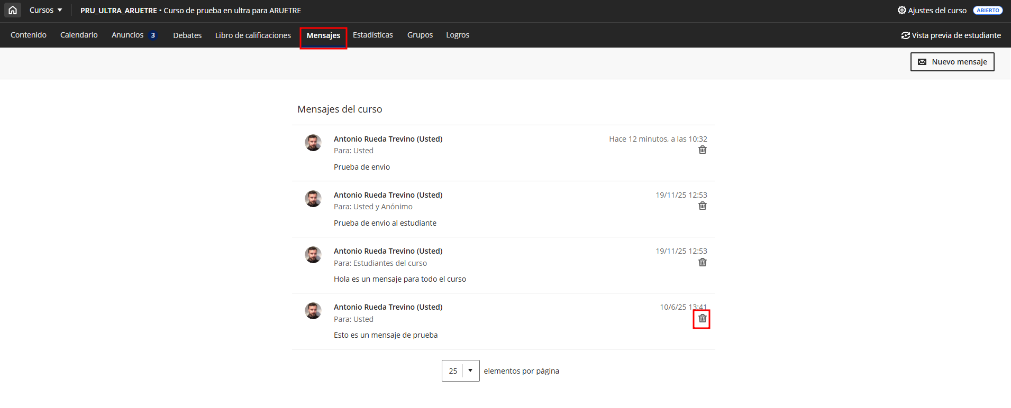Go to the Anuncios tab

click(x=127, y=35)
